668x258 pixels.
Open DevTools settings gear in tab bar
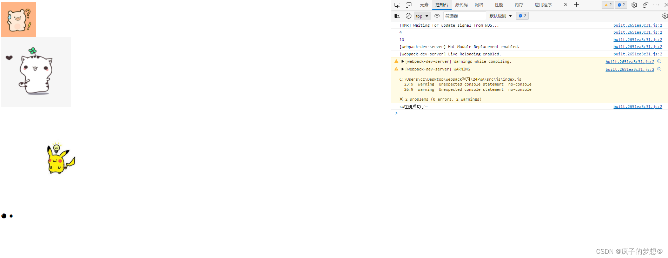634,5
